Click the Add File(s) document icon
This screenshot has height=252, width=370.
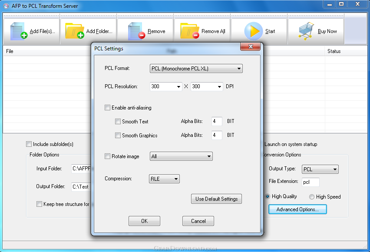coord(19,31)
